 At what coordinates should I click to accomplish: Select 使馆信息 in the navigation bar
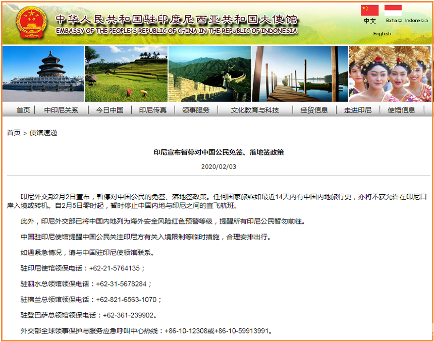click(402, 110)
